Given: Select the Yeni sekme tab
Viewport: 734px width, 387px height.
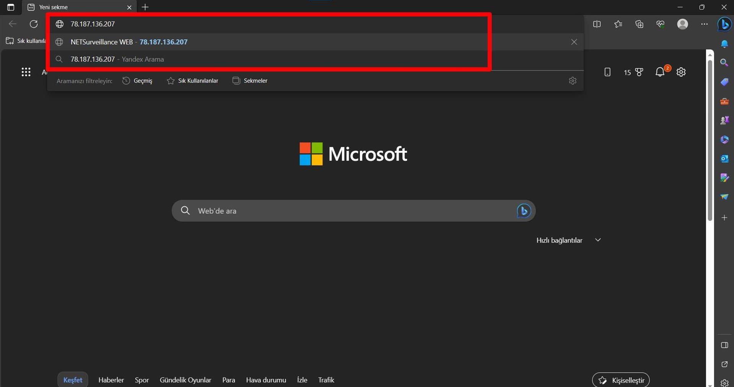Looking at the screenshot, I should click(80, 7).
